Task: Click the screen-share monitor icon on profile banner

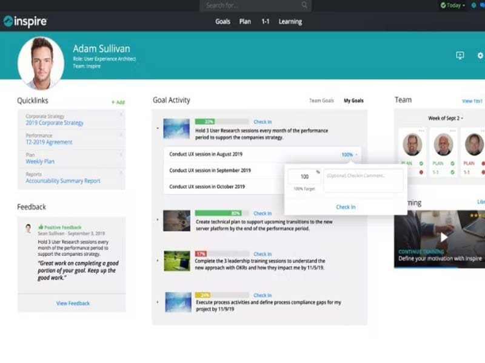Action: 459,55
